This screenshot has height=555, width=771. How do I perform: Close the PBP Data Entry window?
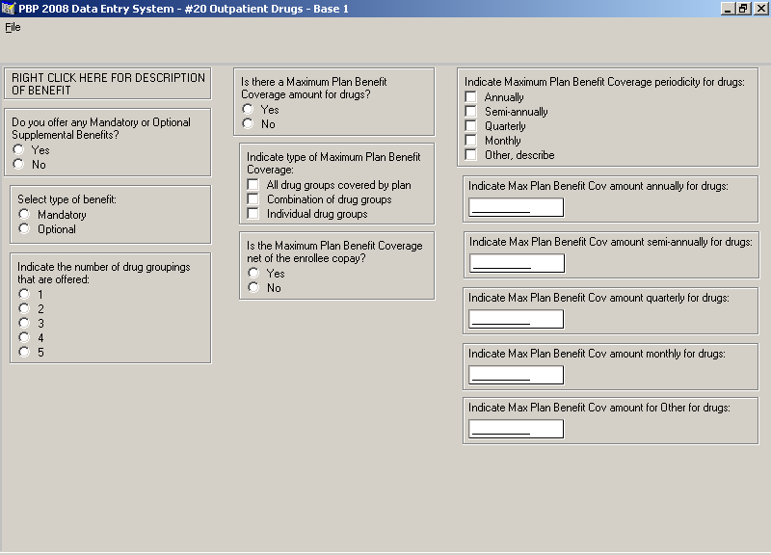[x=759, y=9]
